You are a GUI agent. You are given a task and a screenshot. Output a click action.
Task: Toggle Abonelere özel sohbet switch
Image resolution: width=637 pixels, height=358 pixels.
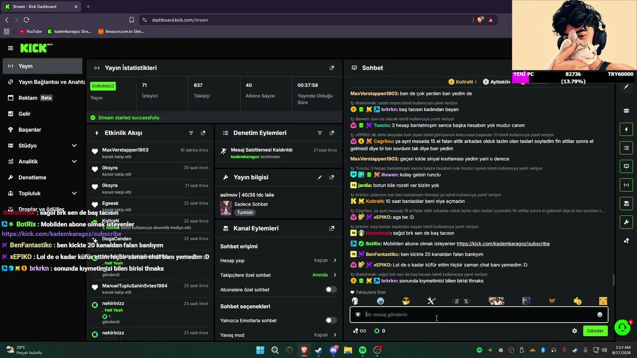tap(331, 290)
